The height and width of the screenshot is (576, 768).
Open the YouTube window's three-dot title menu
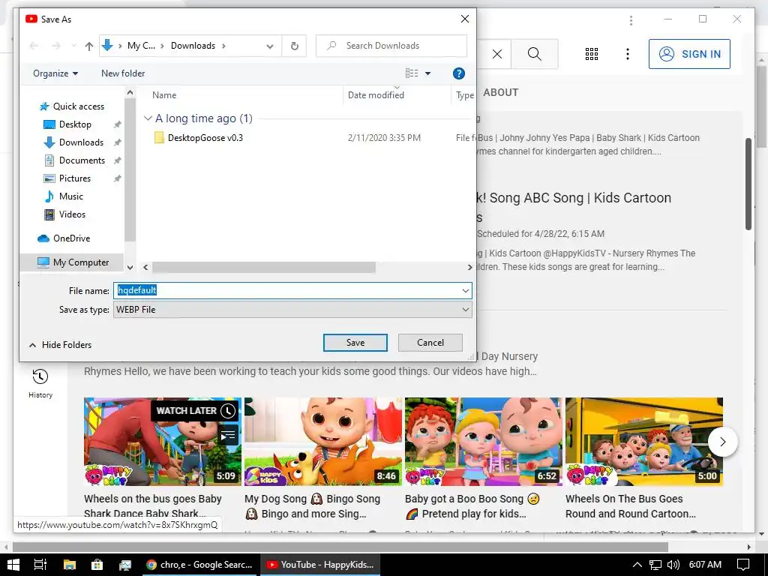631,20
